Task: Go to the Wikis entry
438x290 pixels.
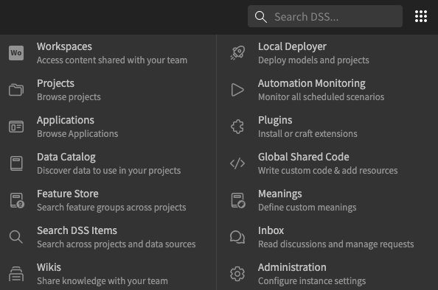Action: [49, 267]
